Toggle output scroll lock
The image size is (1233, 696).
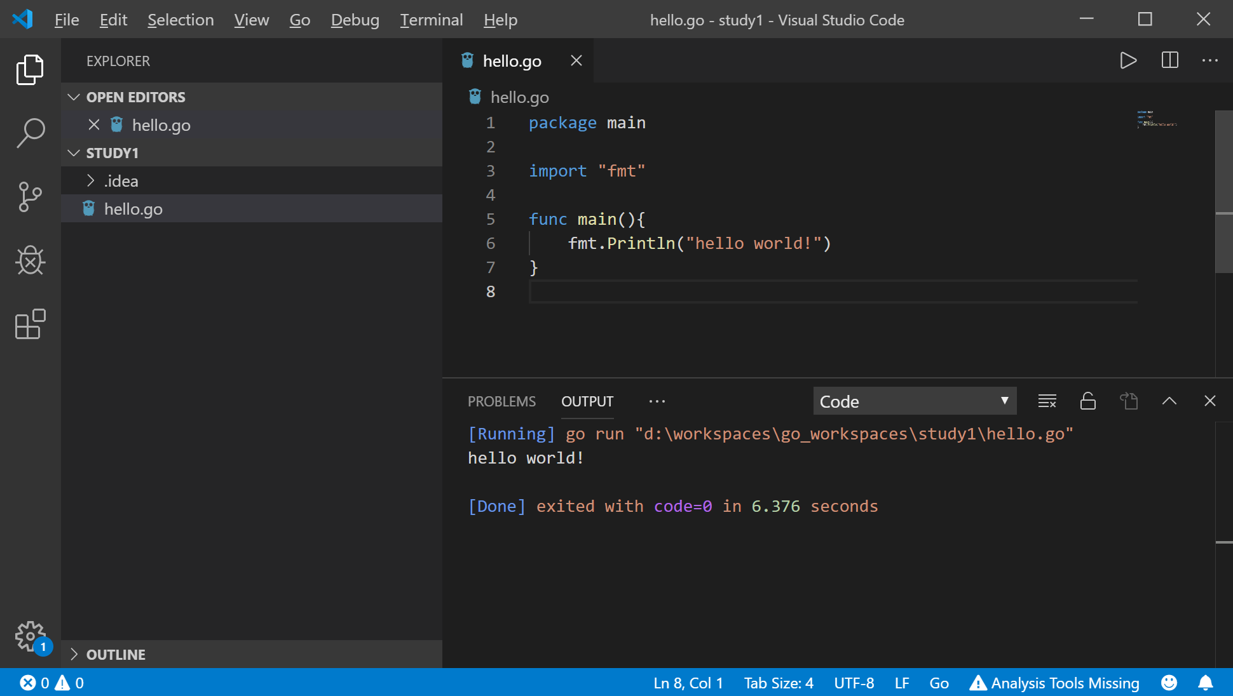(1087, 401)
